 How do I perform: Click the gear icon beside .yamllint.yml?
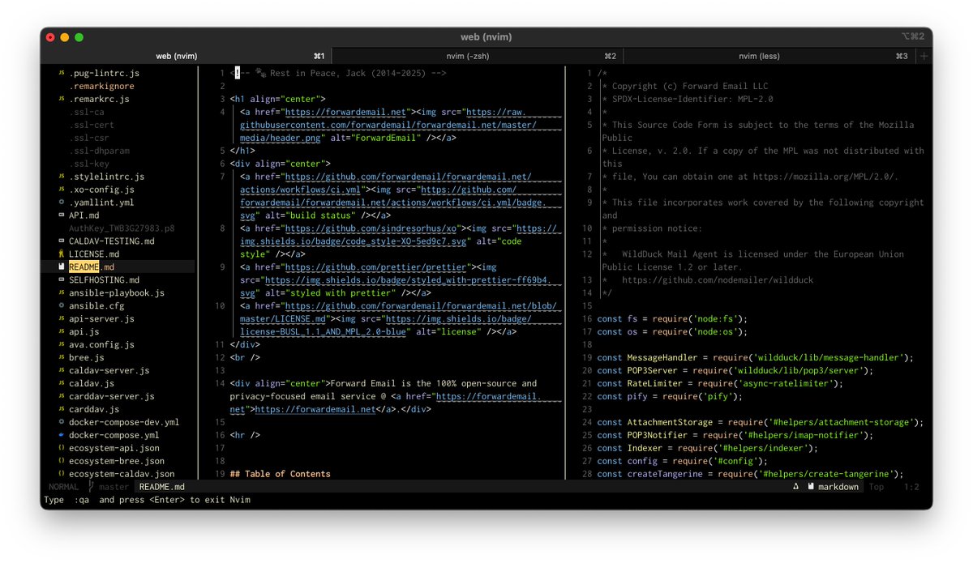[62, 203]
